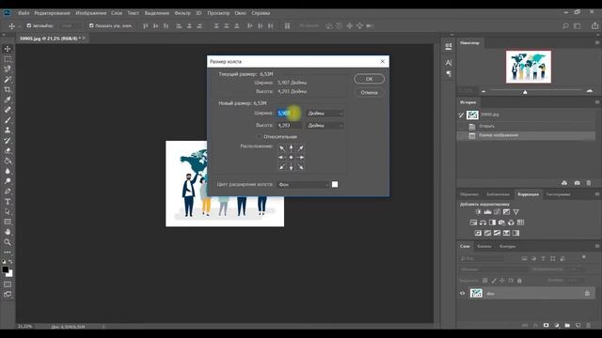
Task: Enable the Relative checkbox in dialog
Action: coord(260,136)
